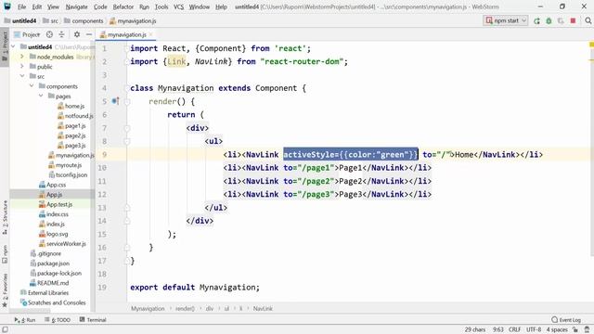Open the Navigate menu
The height and width of the screenshot is (334, 594).
[76, 6]
